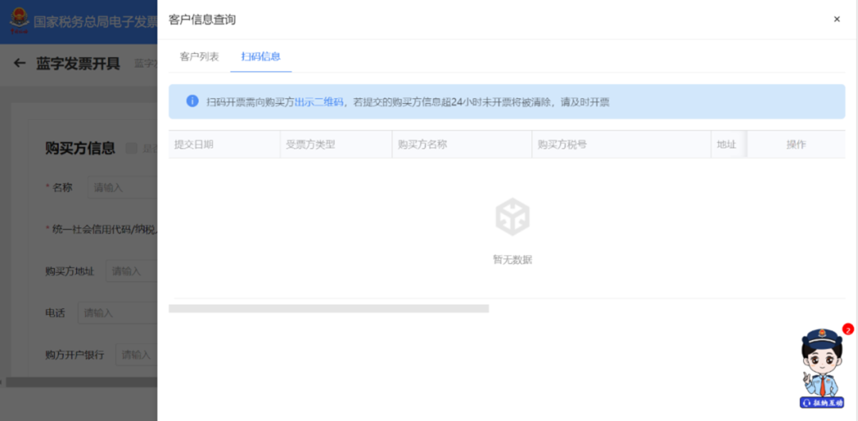Viewport: 858px width, 421px height.
Task: Go back using the left arrow
Action: [20, 63]
